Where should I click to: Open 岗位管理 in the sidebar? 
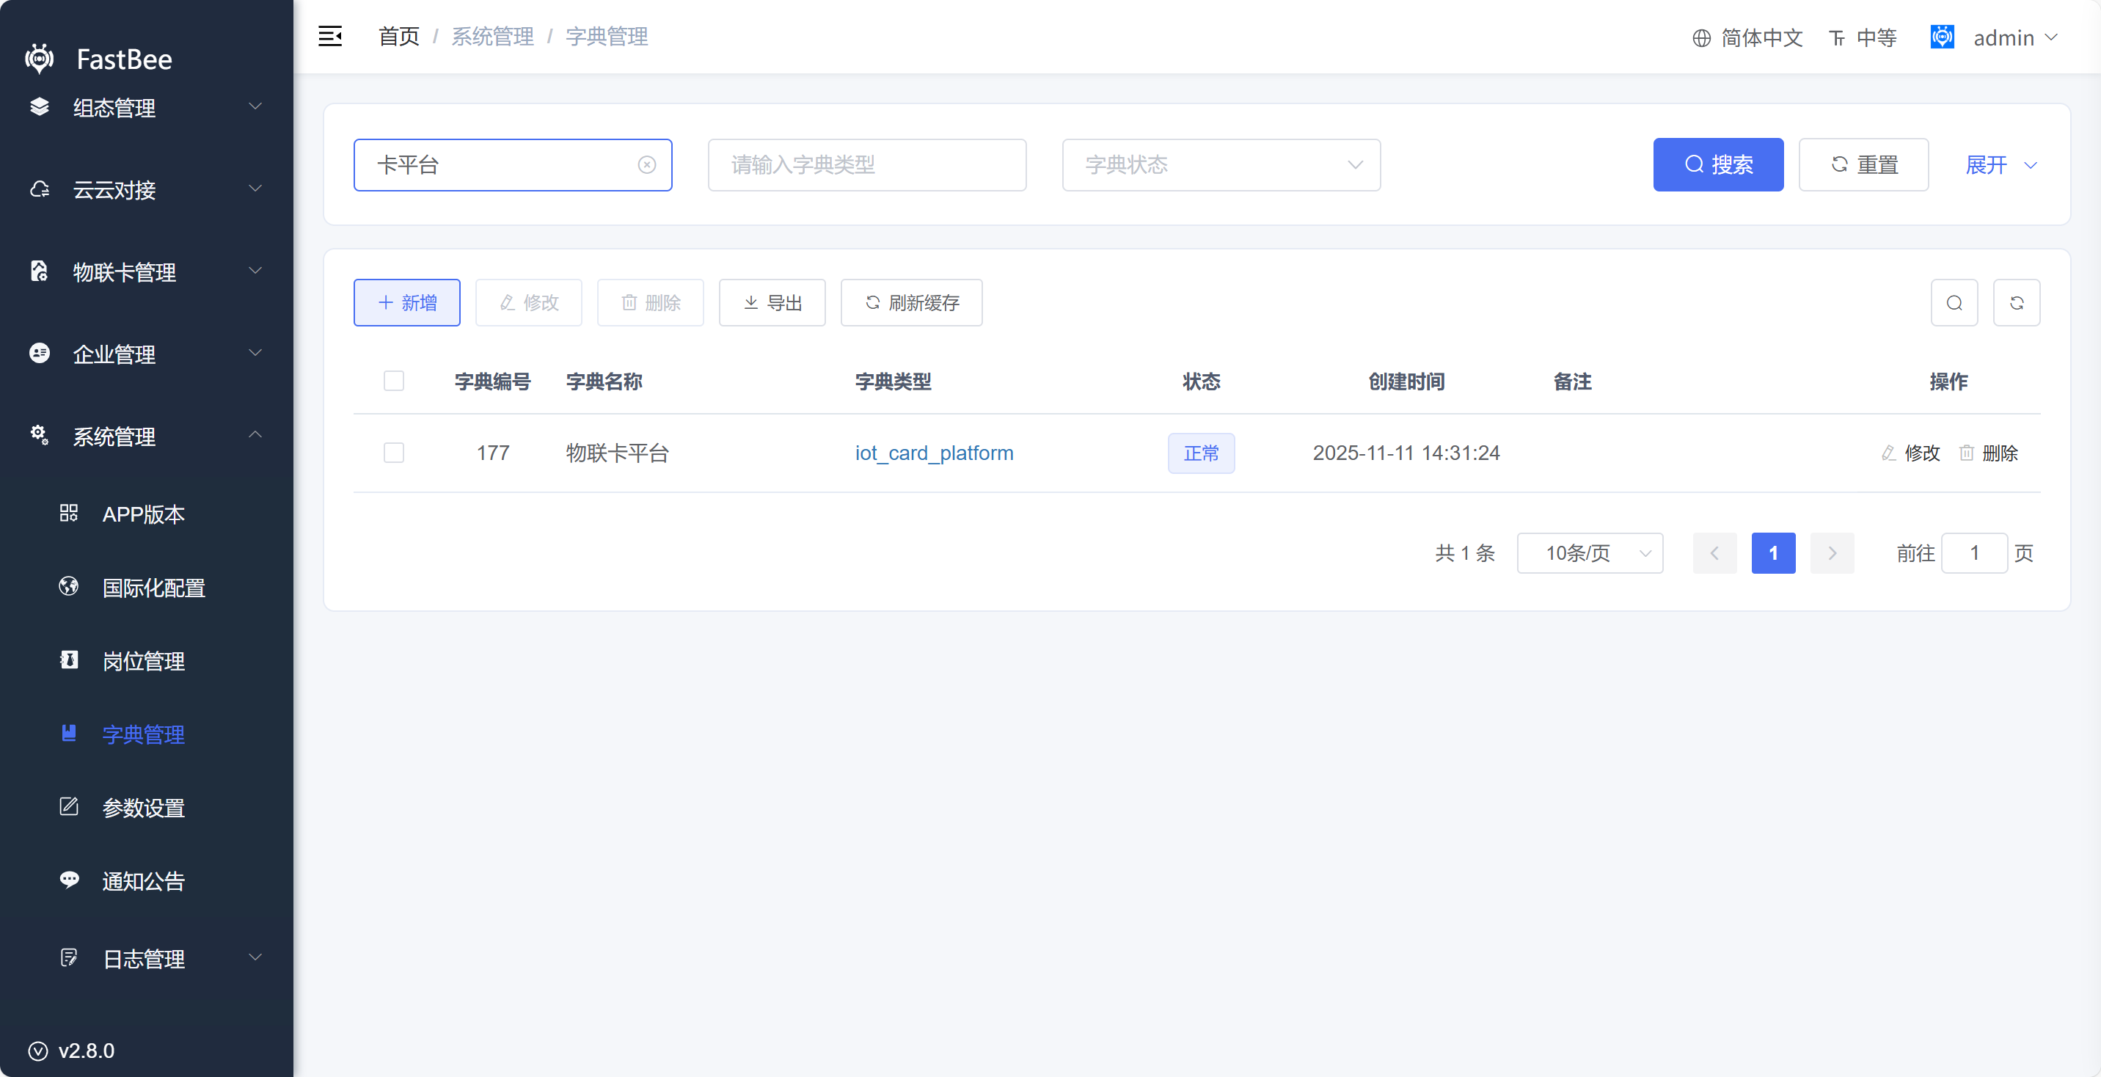[x=144, y=661]
